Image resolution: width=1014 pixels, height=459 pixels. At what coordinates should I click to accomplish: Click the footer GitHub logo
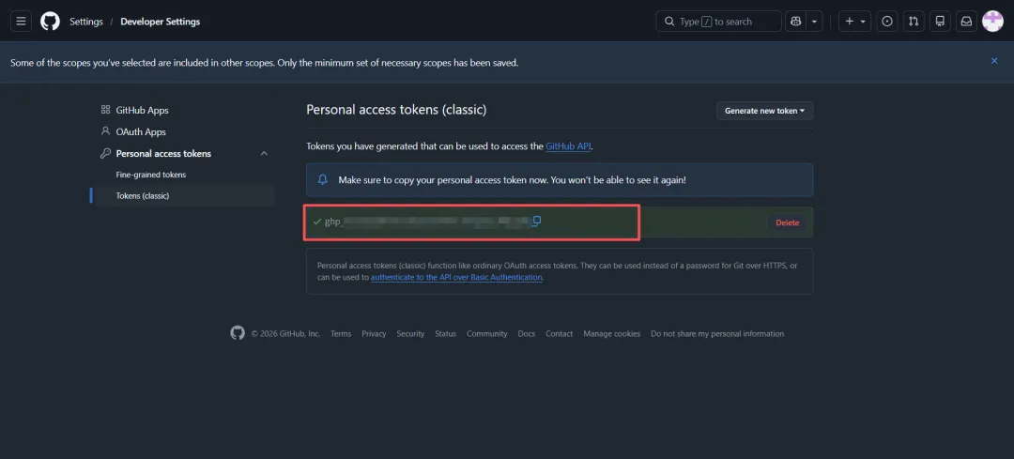tap(238, 333)
